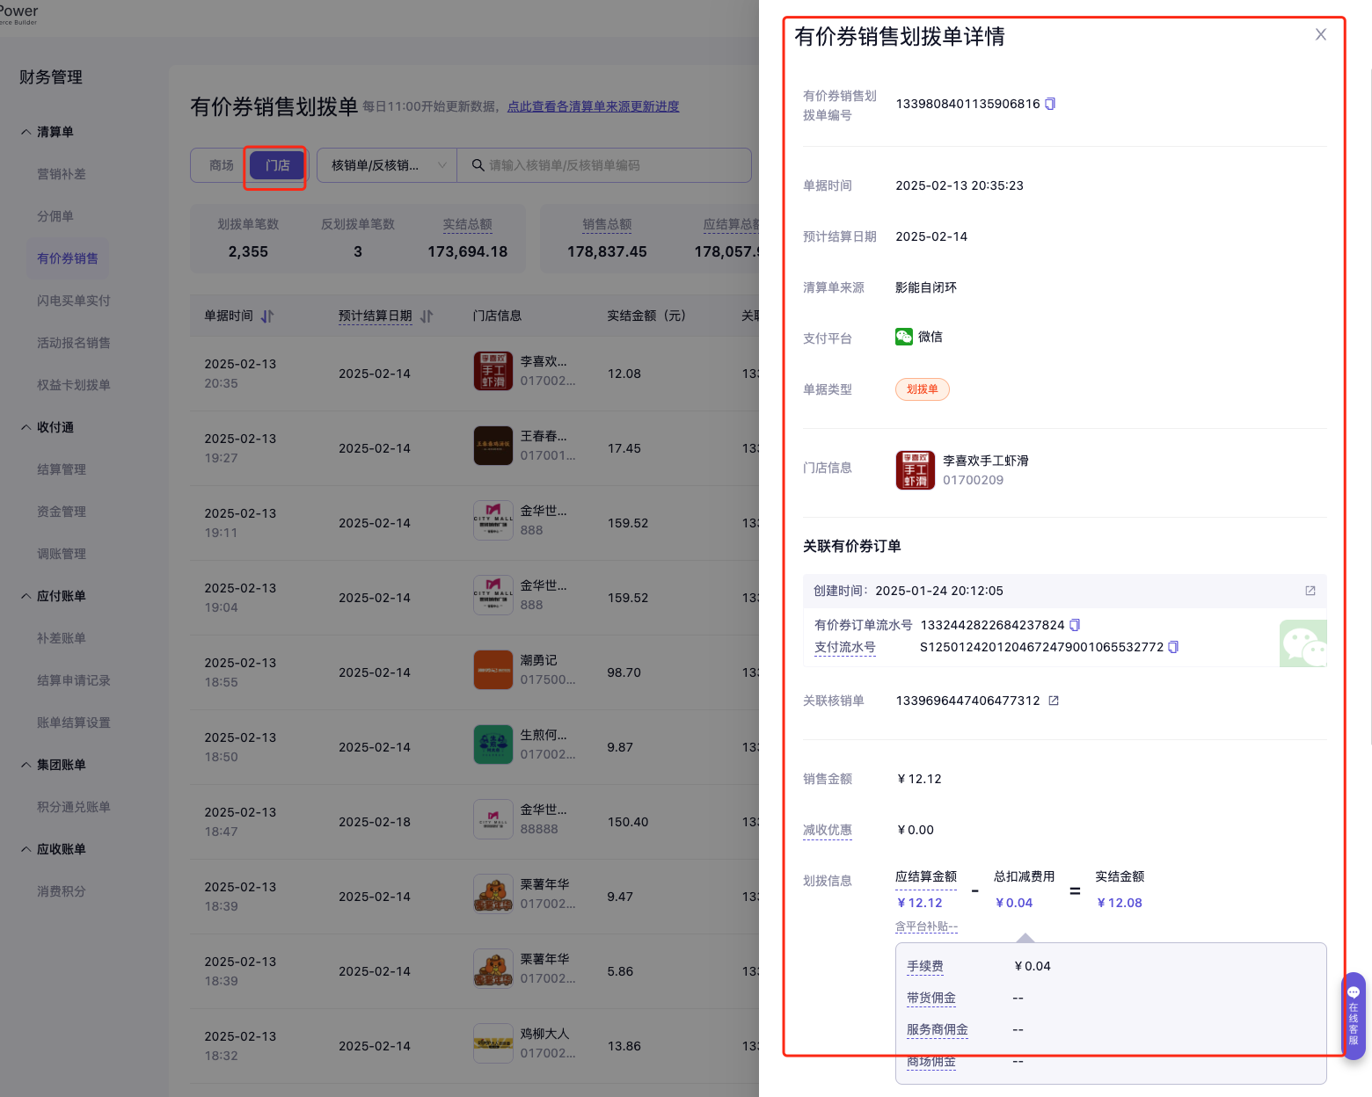
Task: Click the 核销单 code search field
Action: (x=607, y=165)
